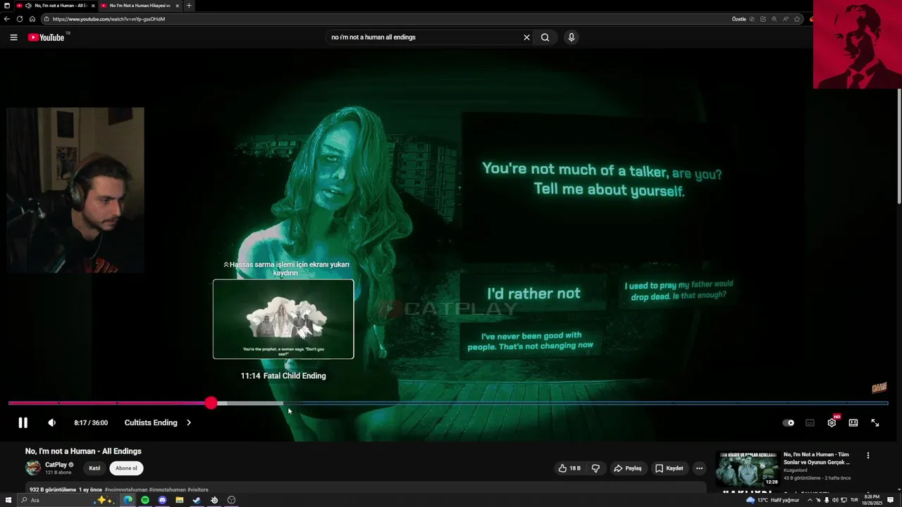Expand the Cultists Ending chapter list
902x507 pixels.
click(x=158, y=423)
